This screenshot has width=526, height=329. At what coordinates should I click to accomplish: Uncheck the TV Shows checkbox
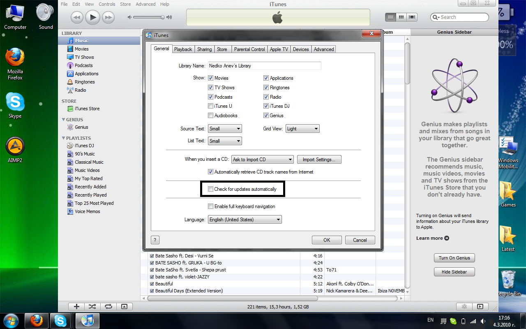pyautogui.click(x=211, y=88)
